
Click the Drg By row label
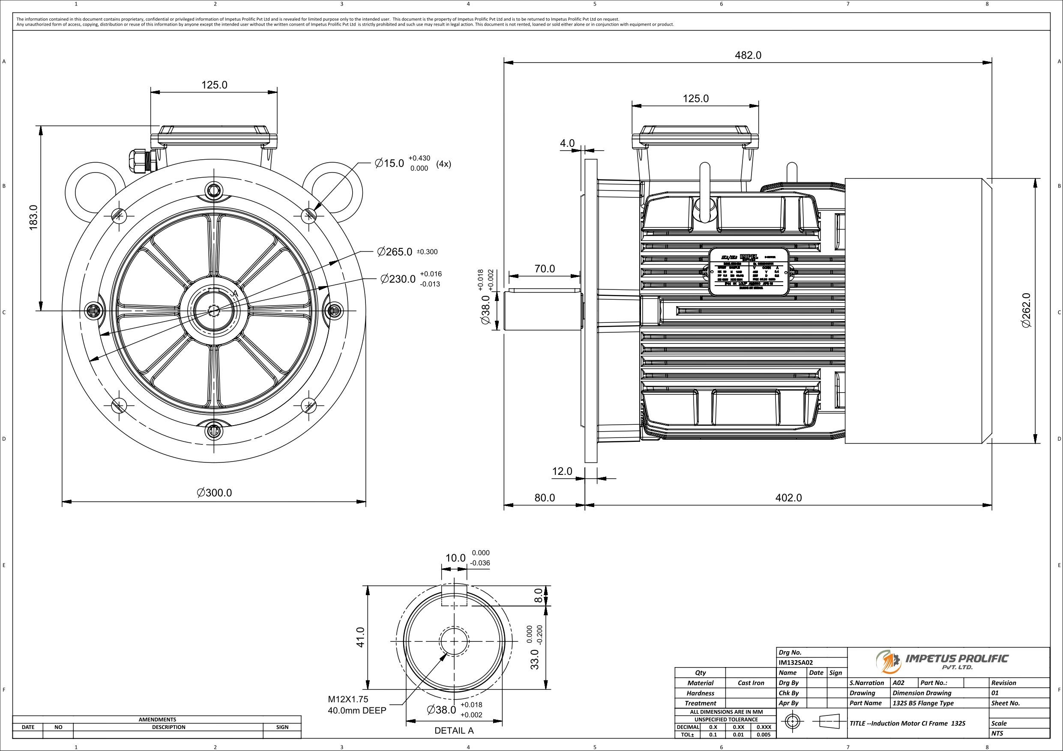pos(788,683)
